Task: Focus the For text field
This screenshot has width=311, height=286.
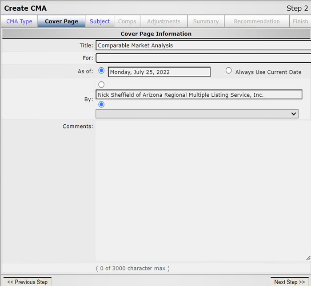Action: coord(203,58)
